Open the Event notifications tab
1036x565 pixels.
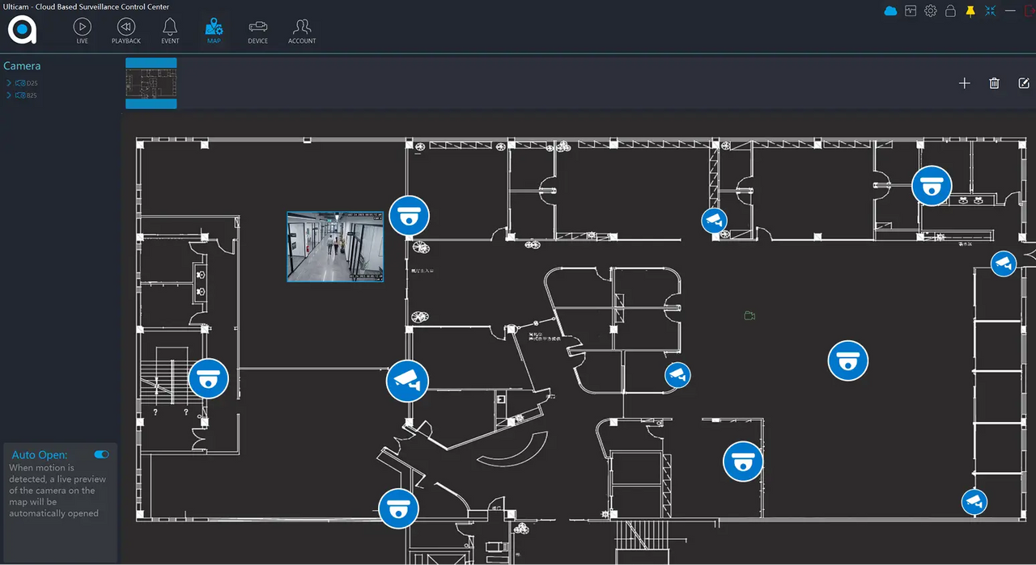tap(170, 31)
